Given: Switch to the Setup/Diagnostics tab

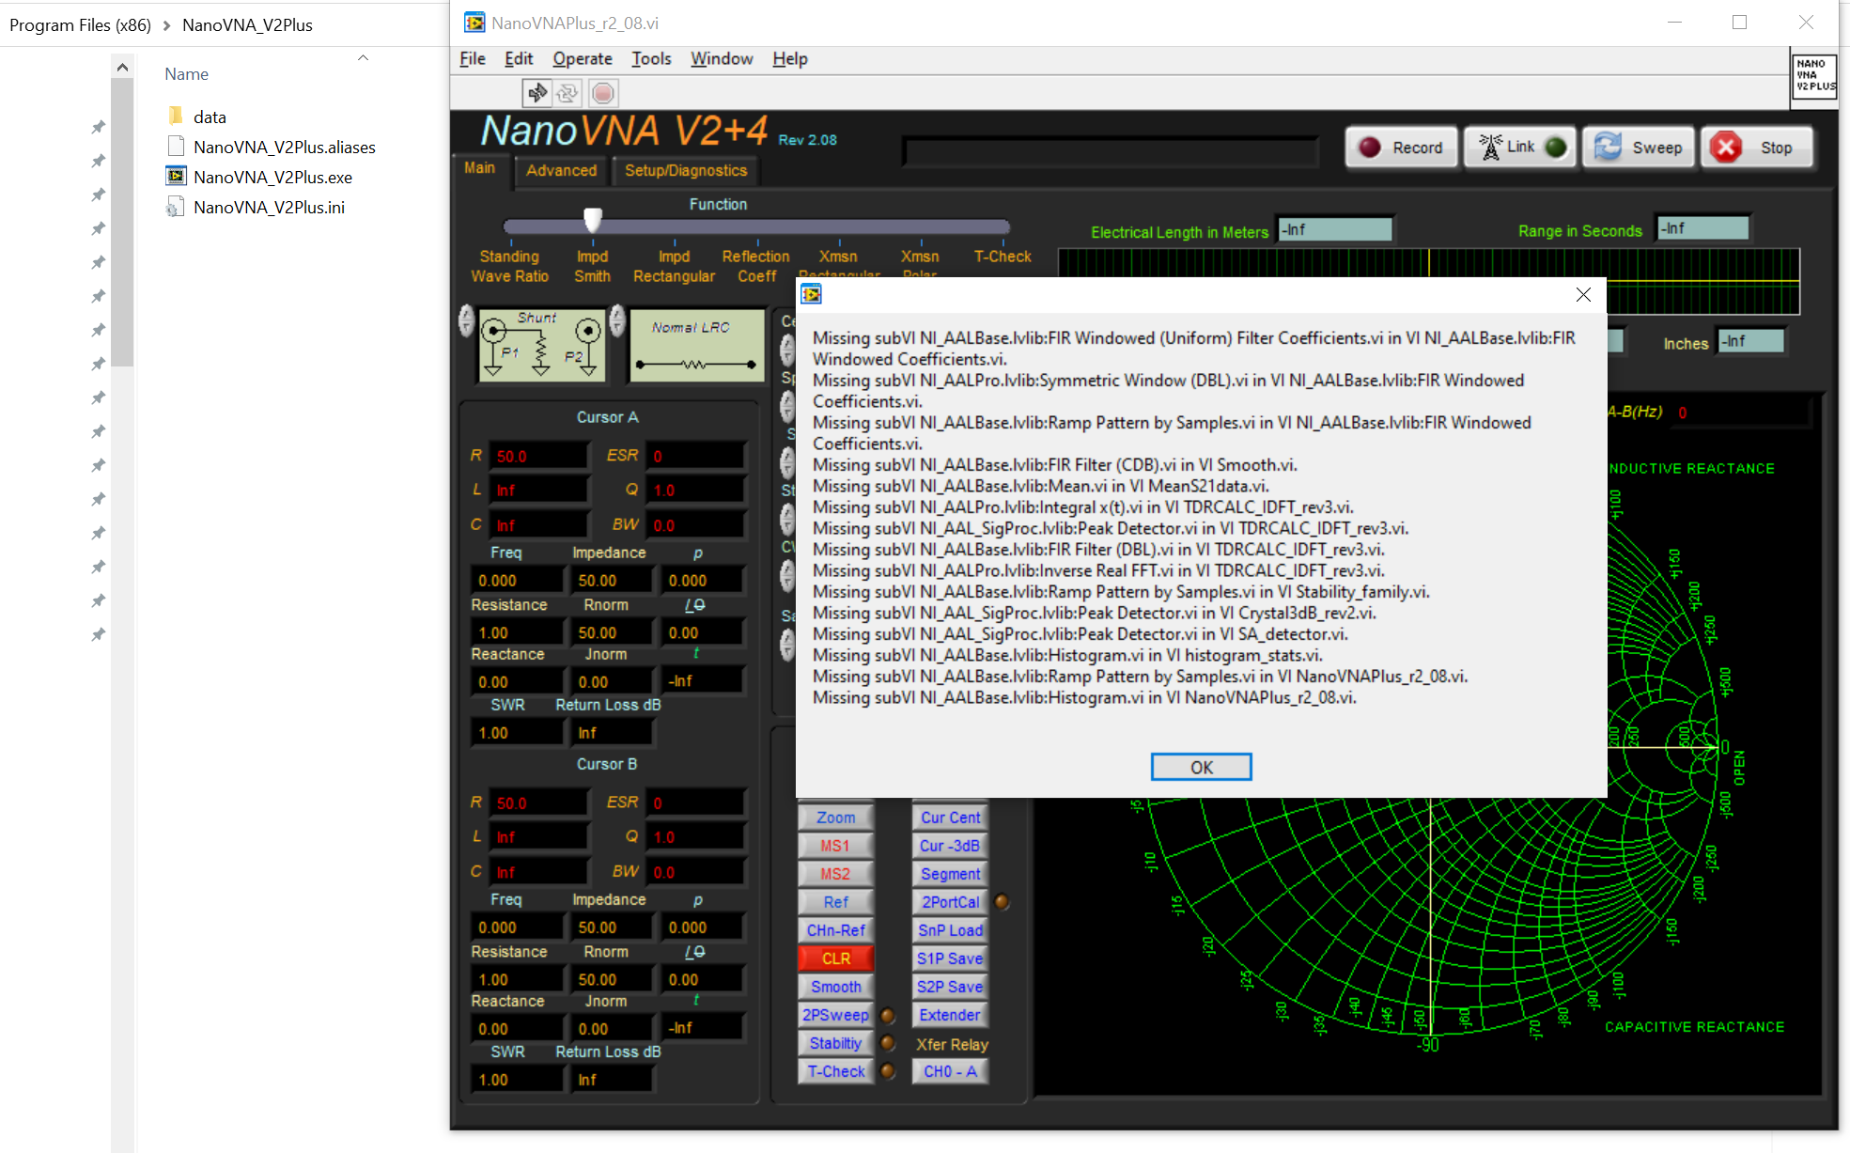Looking at the screenshot, I should click(686, 170).
